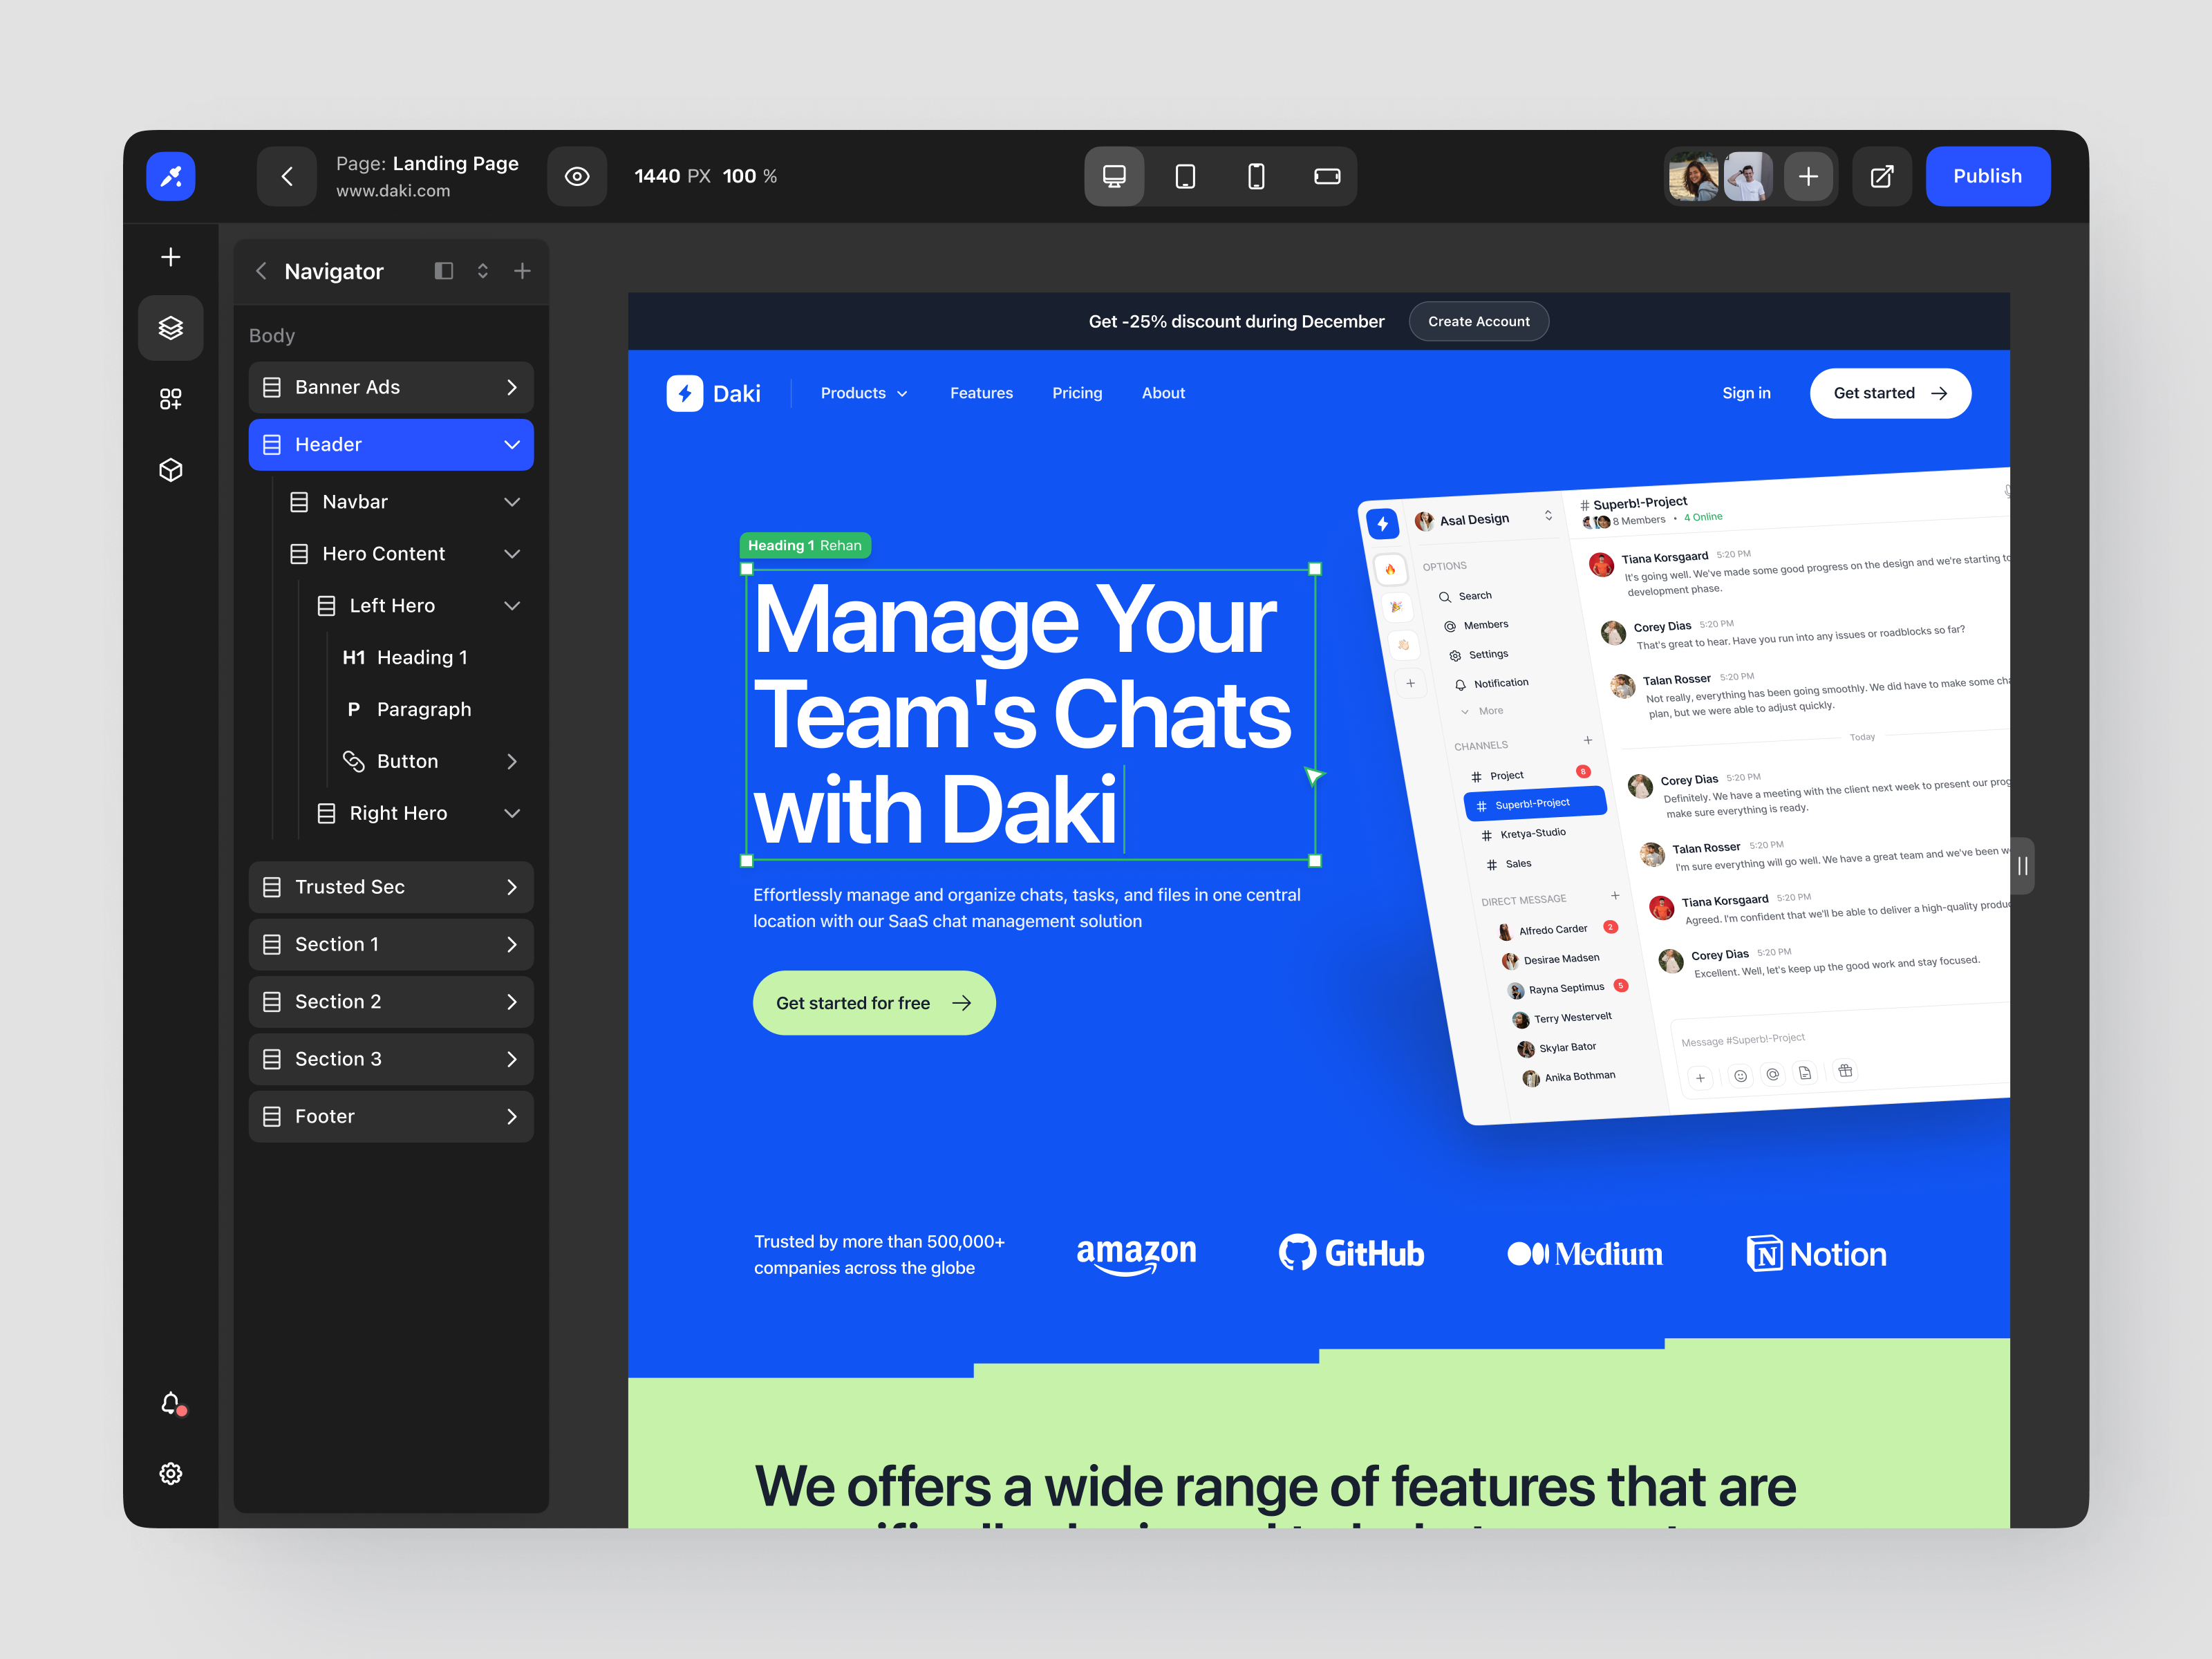
Task: Open the Products dropdown in the site navbar
Action: tap(863, 393)
